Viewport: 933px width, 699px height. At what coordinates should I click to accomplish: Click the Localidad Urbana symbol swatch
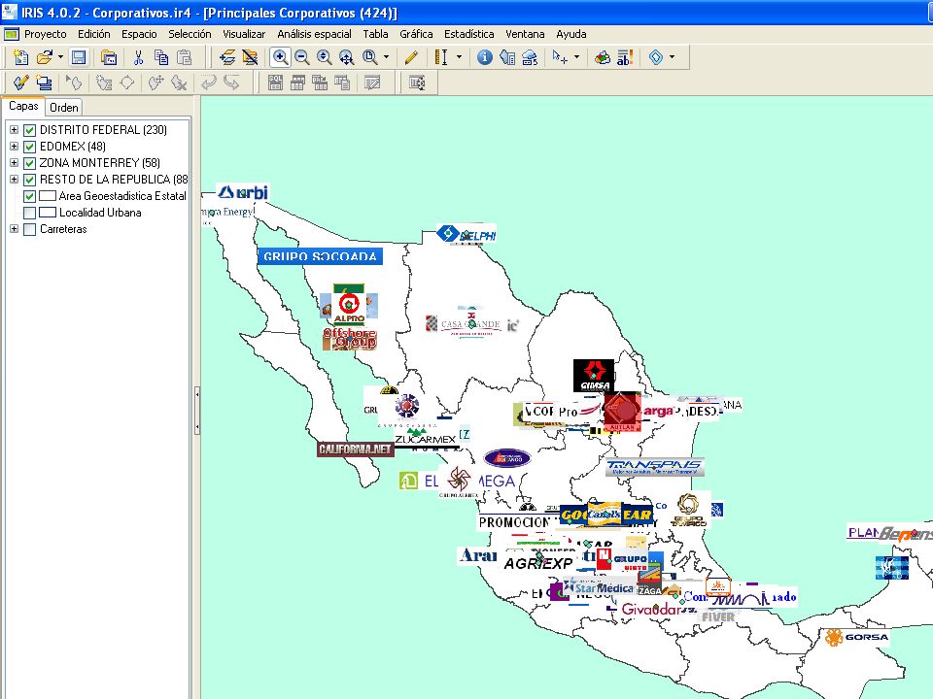[x=48, y=213]
